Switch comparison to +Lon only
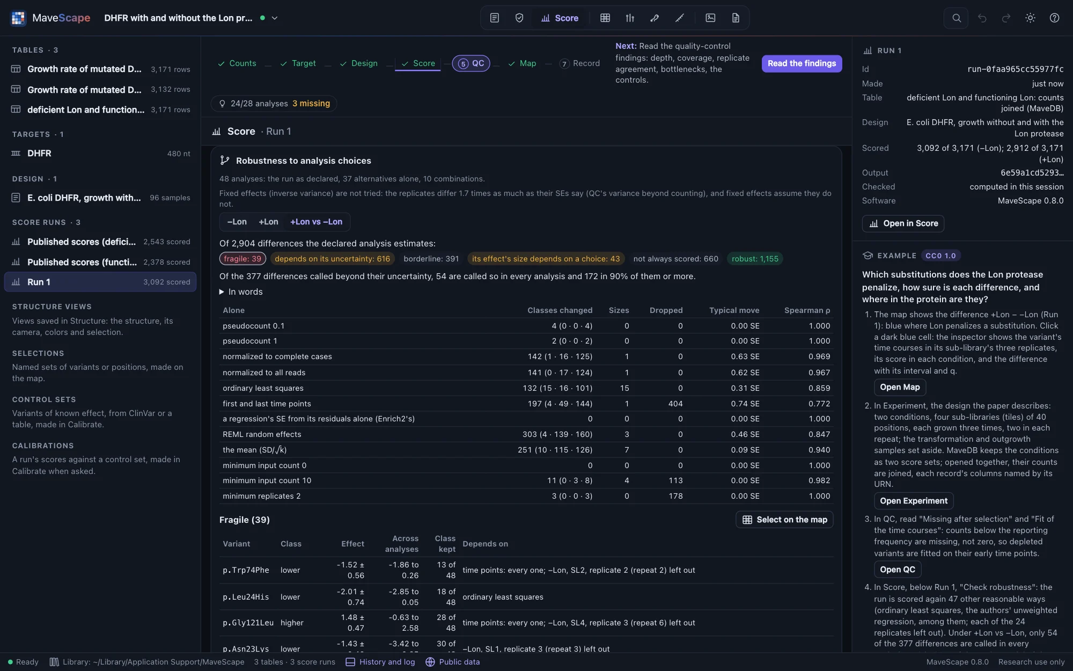Viewport: 1073px width, 671px height. click(268, 222)
